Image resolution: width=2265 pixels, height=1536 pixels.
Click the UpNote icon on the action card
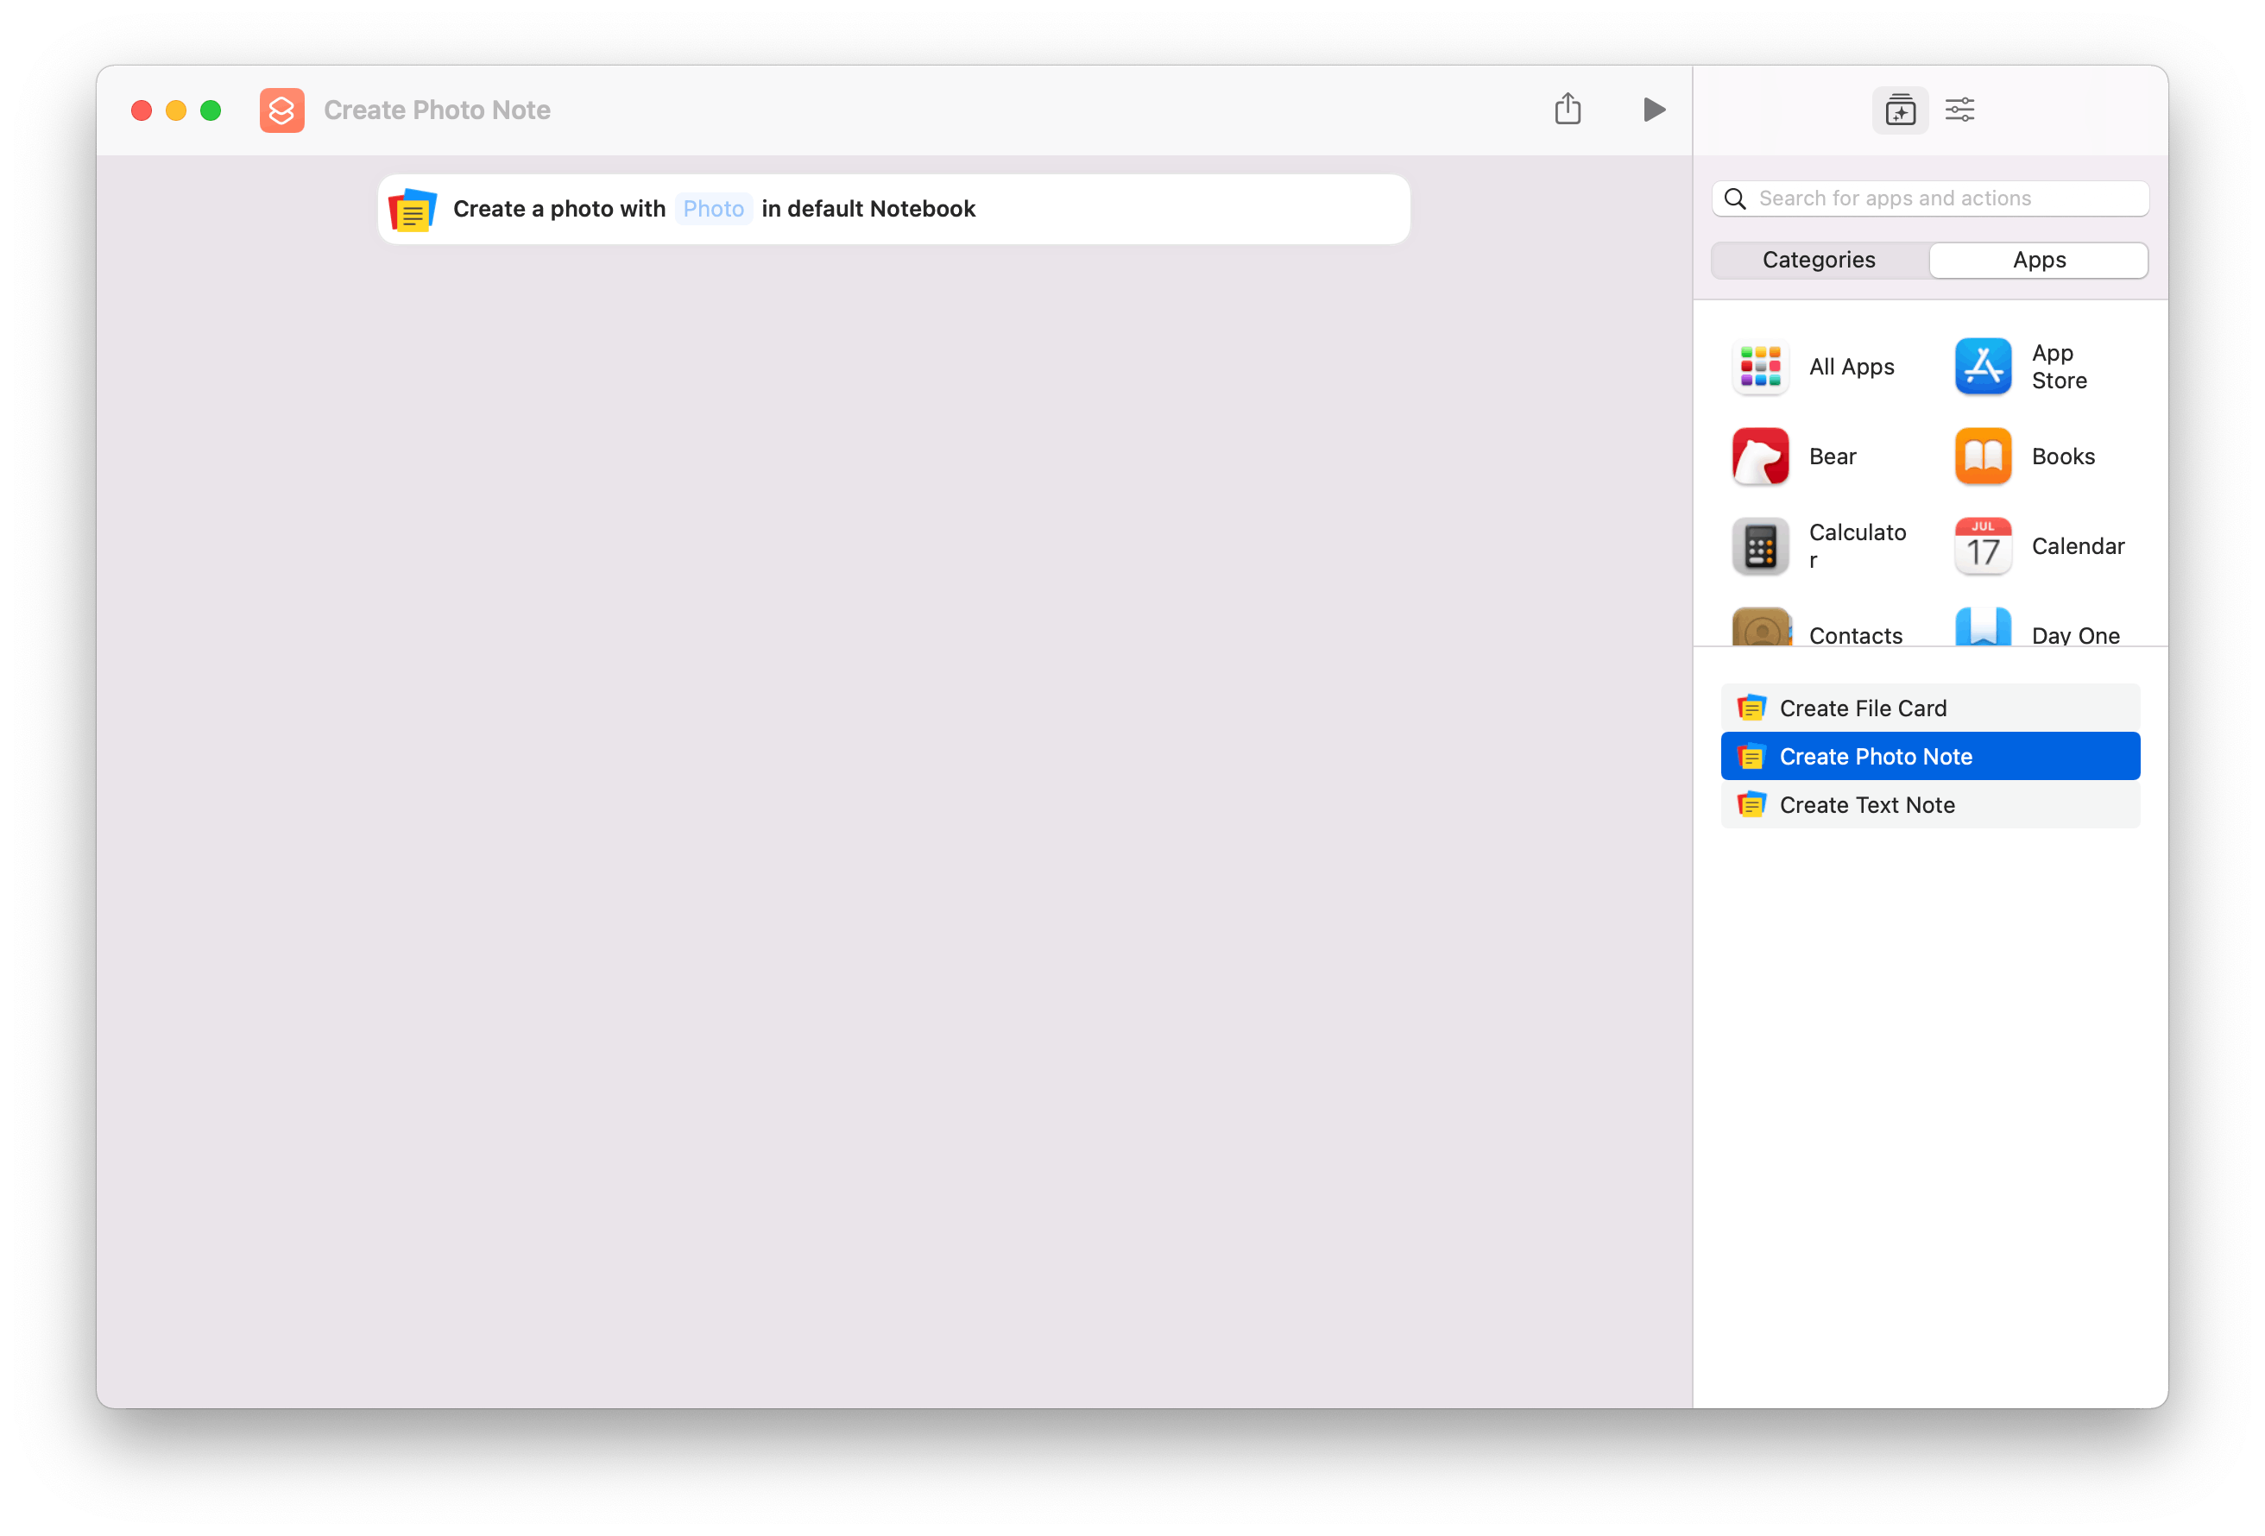point(413,209)
